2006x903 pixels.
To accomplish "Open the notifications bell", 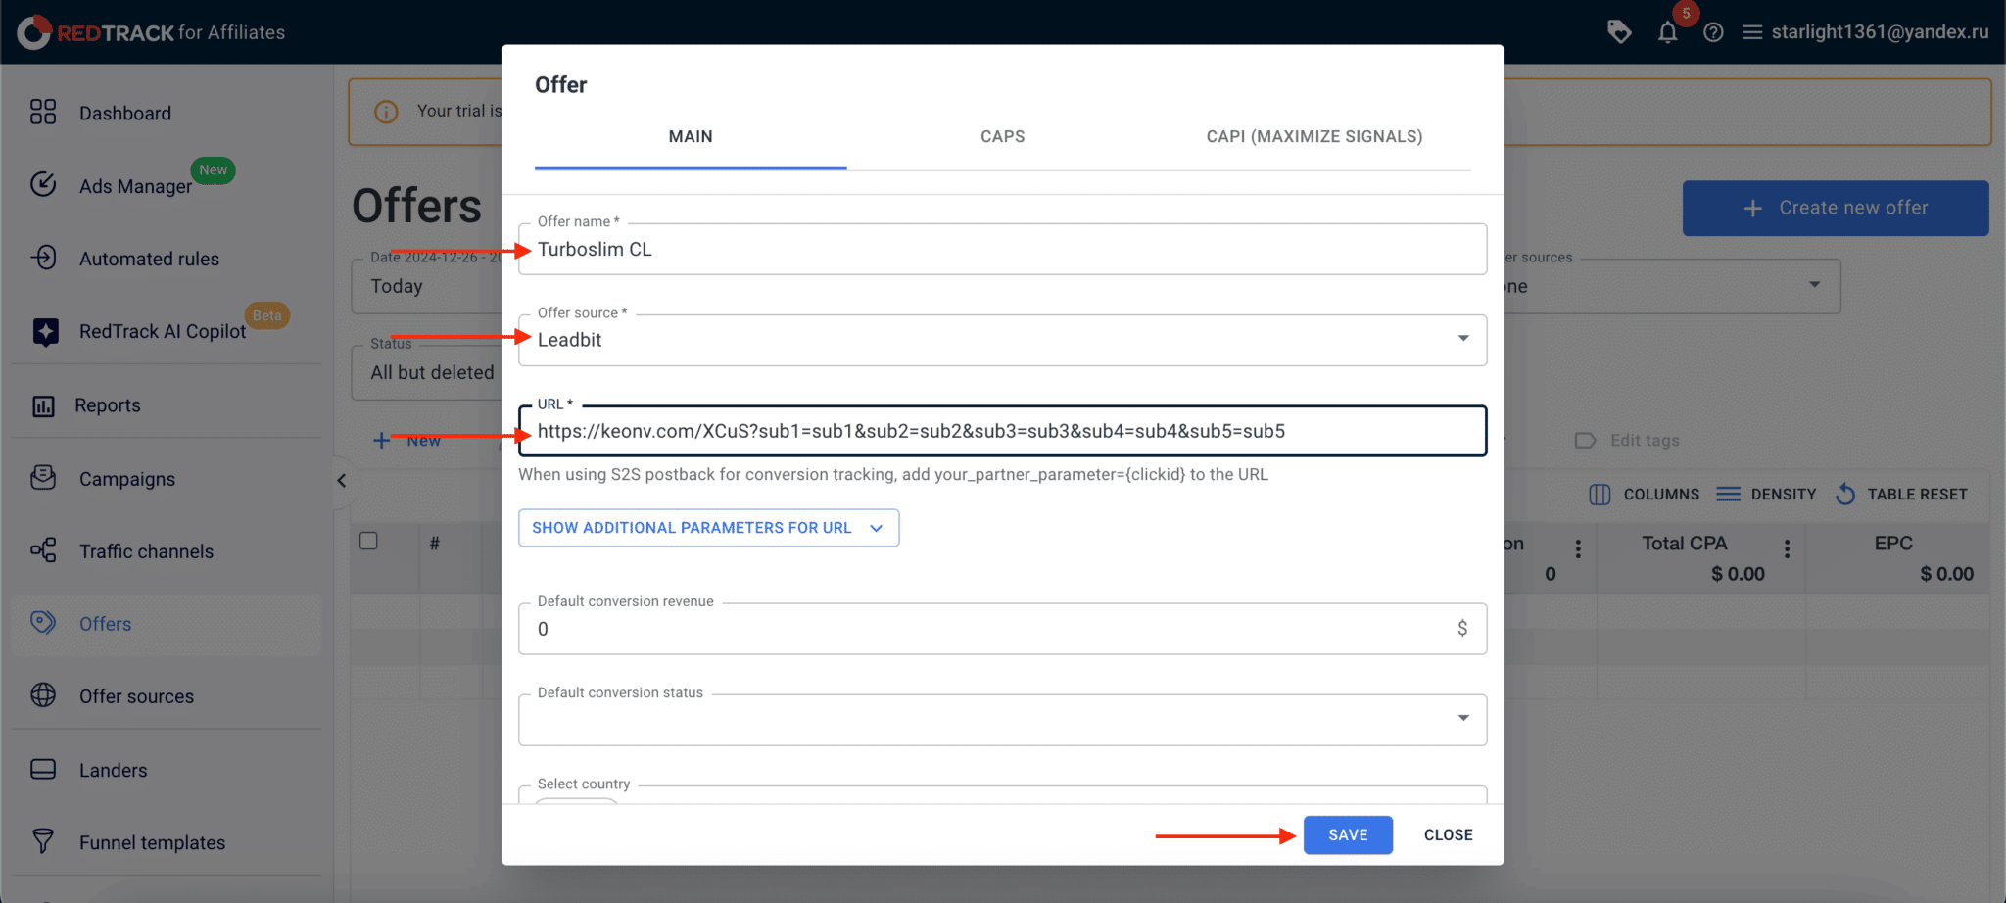I will coord(1667,32).
